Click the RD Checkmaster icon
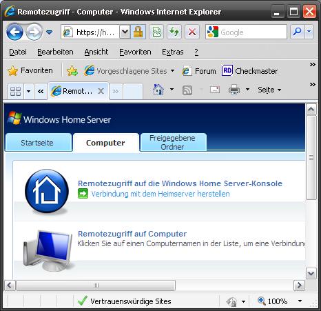The image size is (321, 311). click(227, 70)
